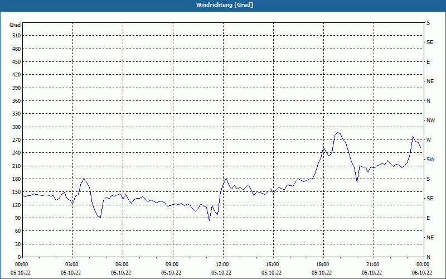Select the 270 degree axis value
Screen dimensions: 446x279
(17, 140)
